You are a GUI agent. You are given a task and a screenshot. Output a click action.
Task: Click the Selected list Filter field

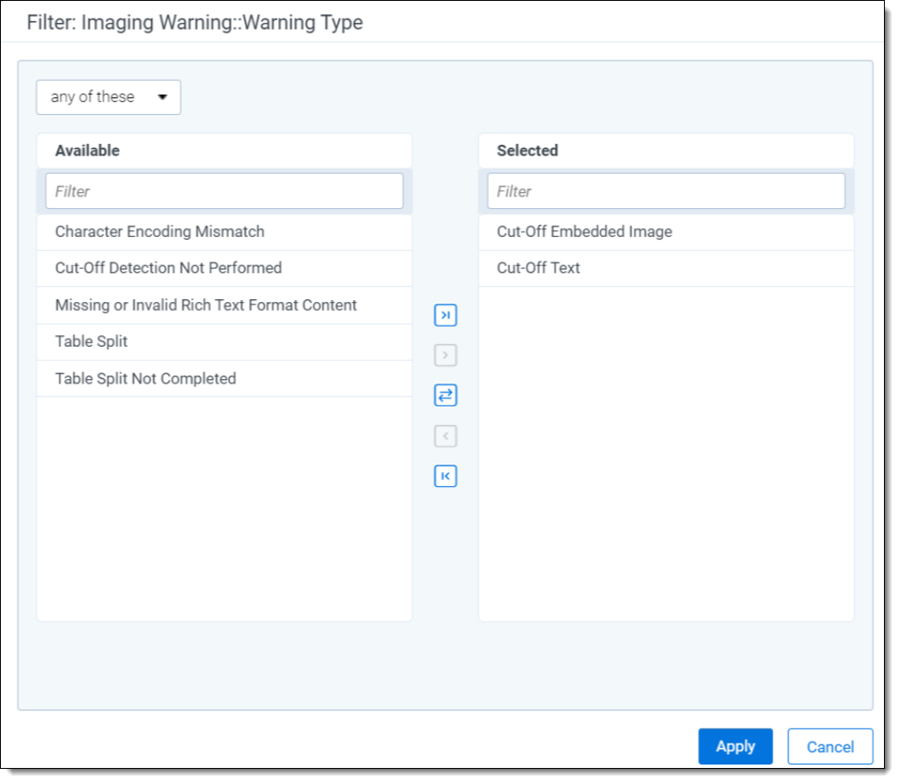(x=665, y=191)
